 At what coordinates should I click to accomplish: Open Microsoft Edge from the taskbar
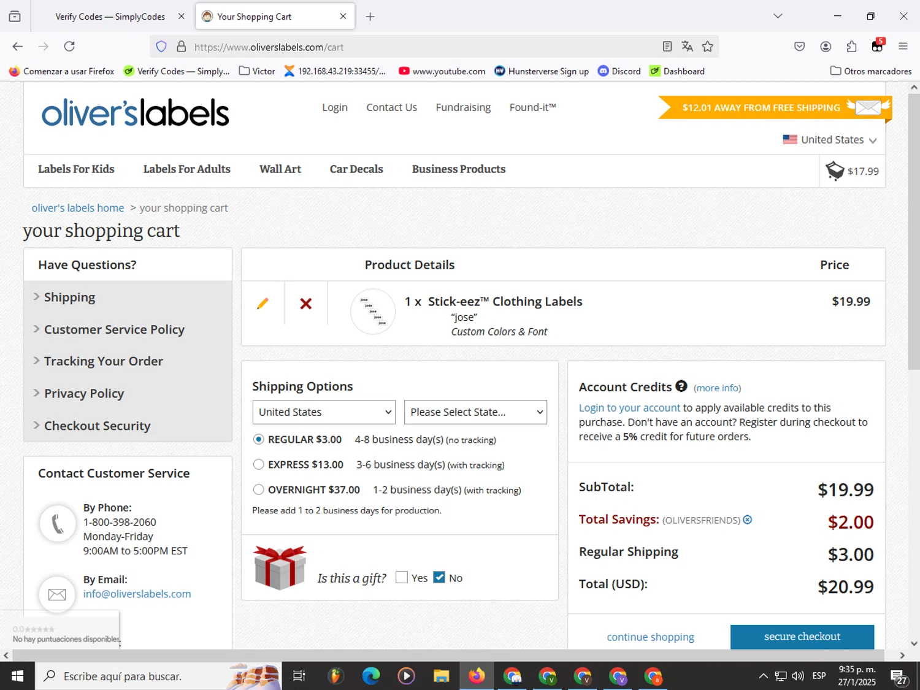pos(371,676)
